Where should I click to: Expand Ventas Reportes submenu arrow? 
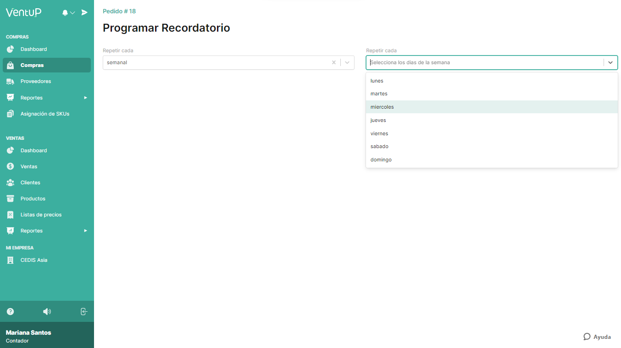tap(85, 231)
